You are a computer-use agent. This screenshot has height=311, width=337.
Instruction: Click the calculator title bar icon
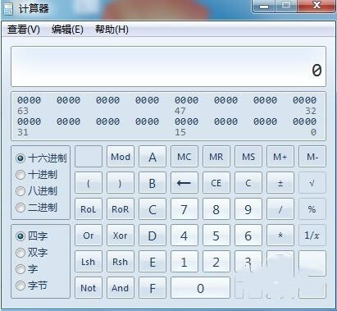tap(7, 8)
